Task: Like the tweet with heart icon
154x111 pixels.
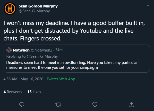Action: pyautogui.click(x=95, y=105)
